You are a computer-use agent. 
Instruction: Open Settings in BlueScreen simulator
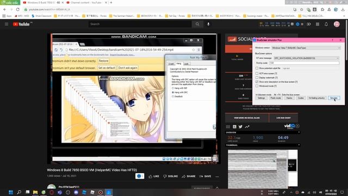[x=261, y=98]
